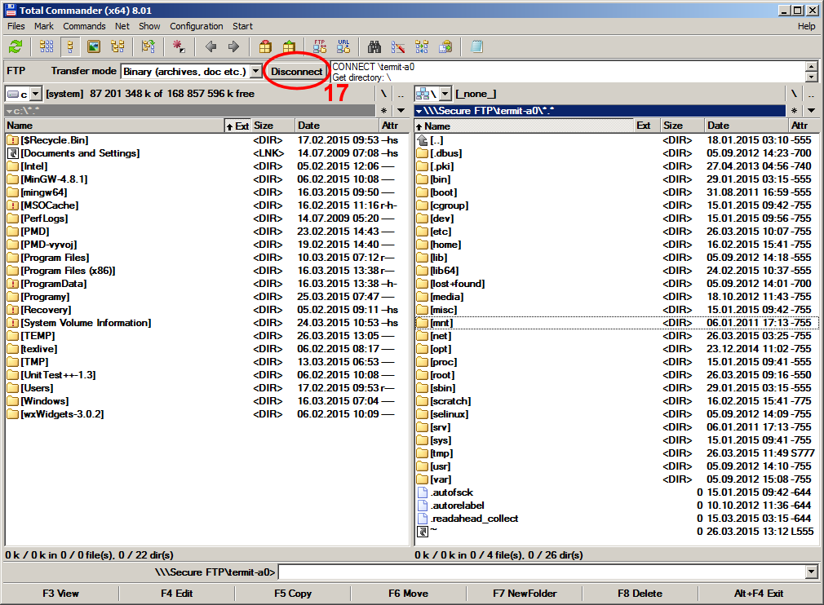
Task: Select the [etc] folder in right panel
Action: (x=441, y=232)
